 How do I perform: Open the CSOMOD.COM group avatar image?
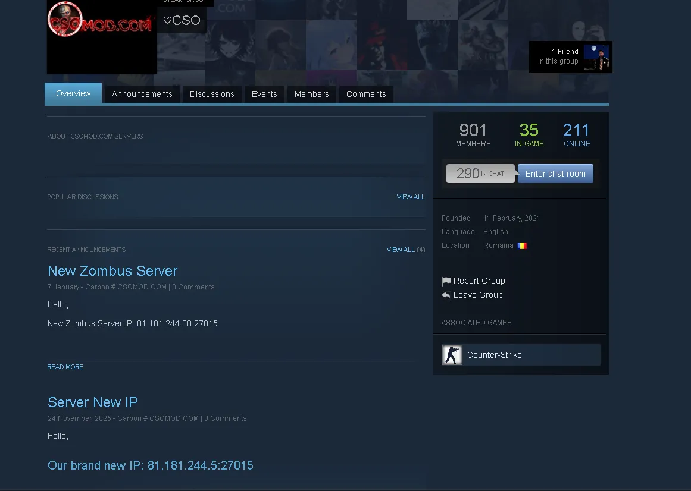101,36
